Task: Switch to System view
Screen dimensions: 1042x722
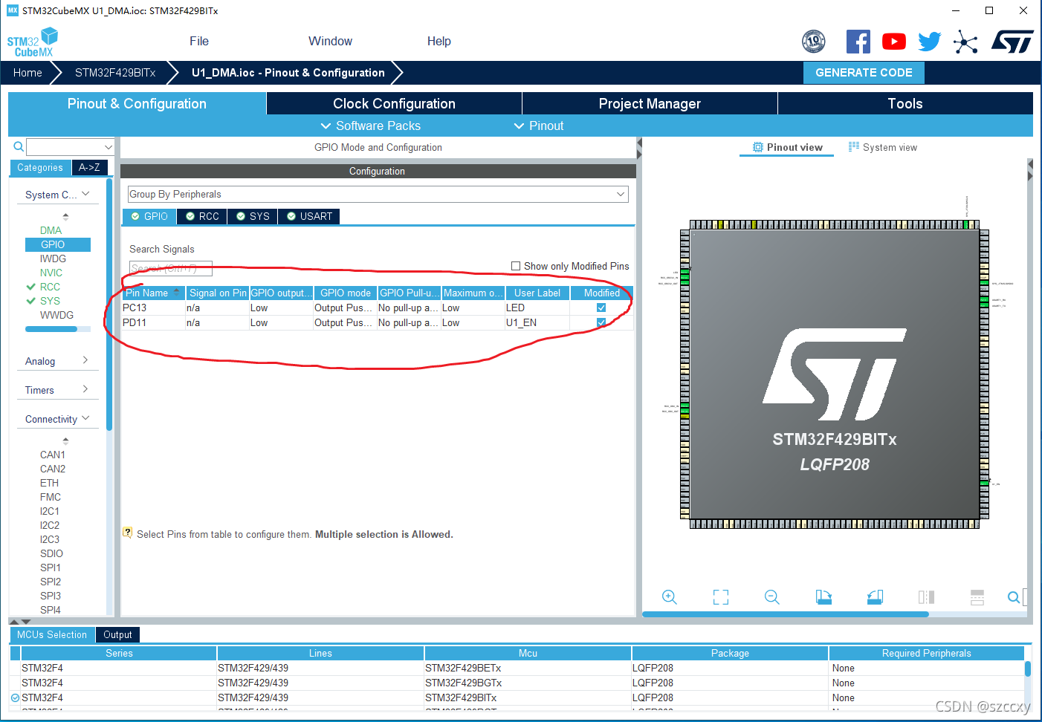Action: pyautogui.click(x=883, y=147)
